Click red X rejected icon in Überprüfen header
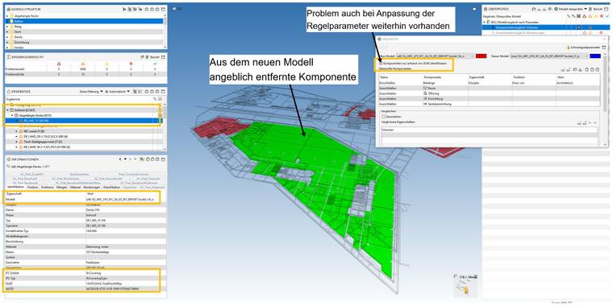The width and height of the screenshot is (613, 306). (x=602, y=16)
